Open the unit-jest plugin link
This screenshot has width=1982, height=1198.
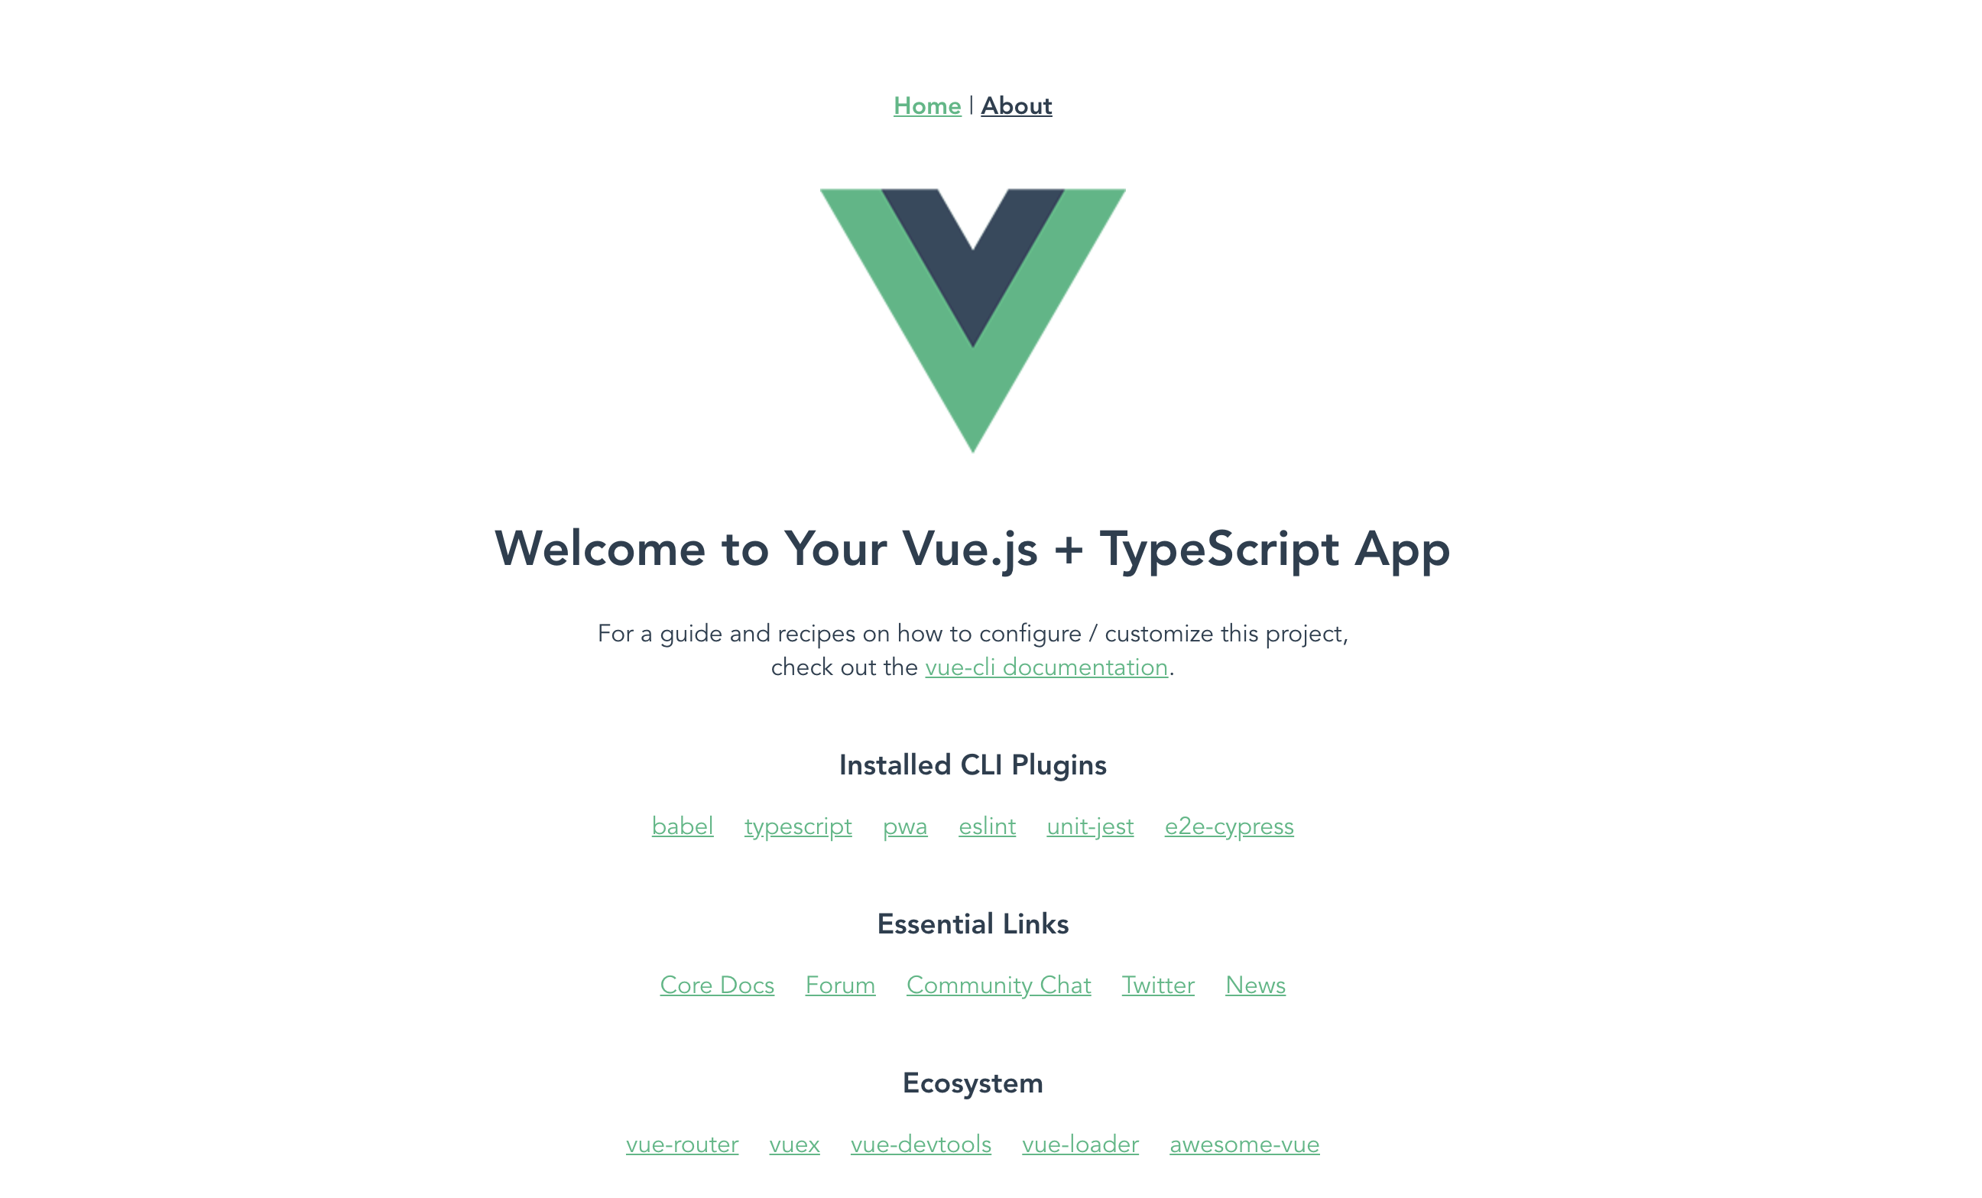[1088, 826]
